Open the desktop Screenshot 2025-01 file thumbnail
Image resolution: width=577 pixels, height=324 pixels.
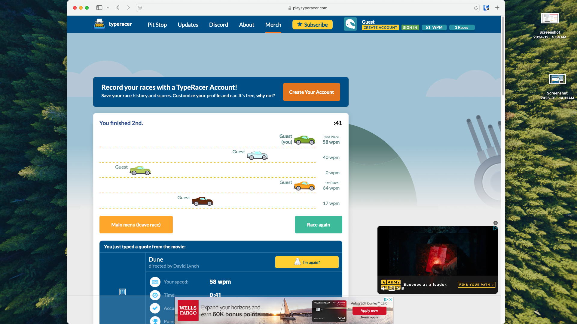coord(557,79)
